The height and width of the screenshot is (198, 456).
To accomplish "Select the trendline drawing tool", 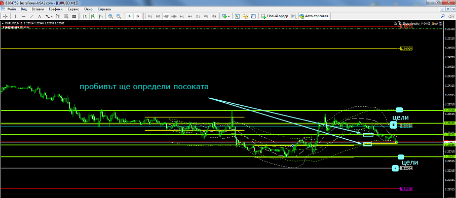I will [32, 16].
